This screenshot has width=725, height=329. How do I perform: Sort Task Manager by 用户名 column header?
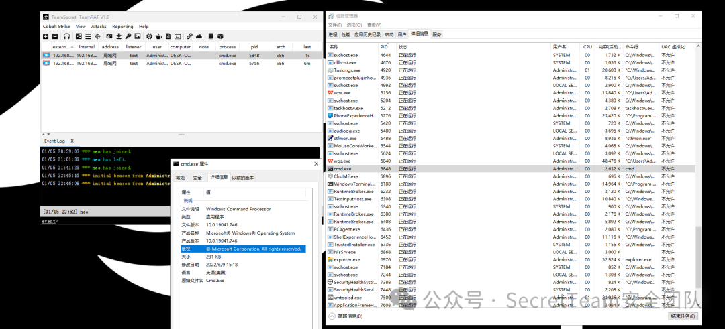click(x=565, y=47)
